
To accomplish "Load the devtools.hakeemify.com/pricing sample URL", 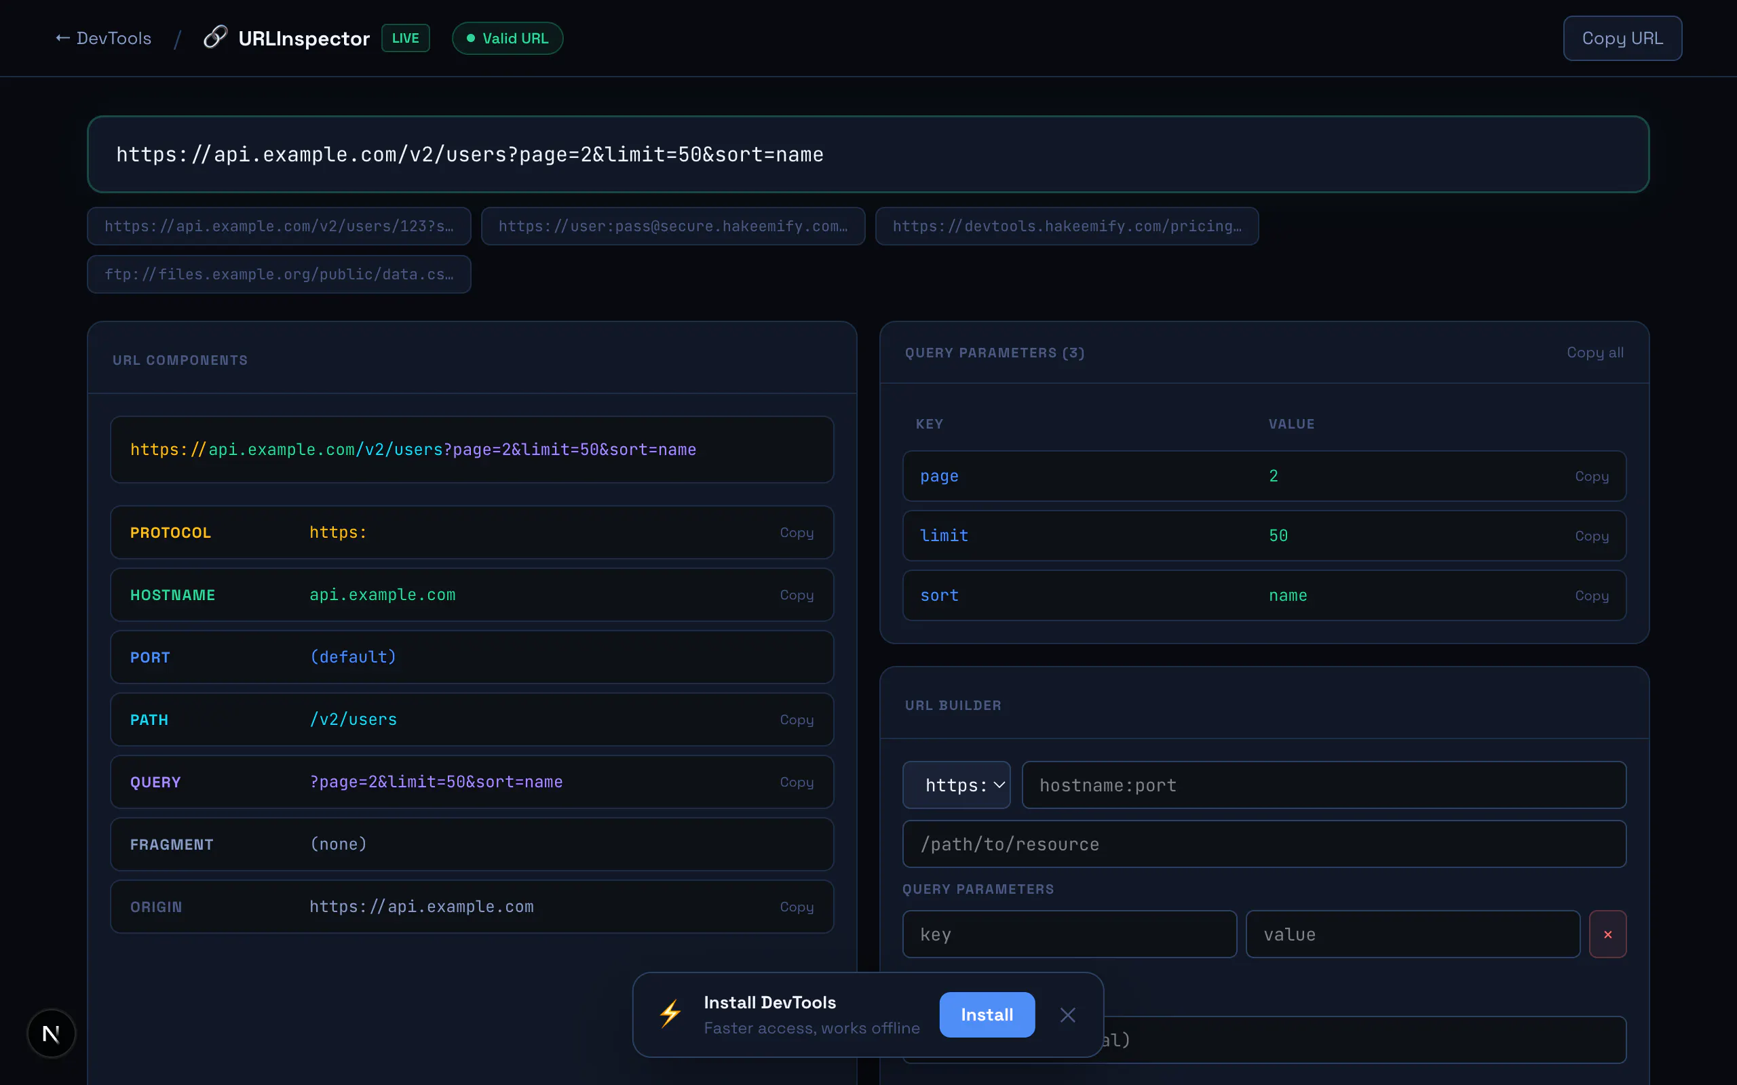I will tap(1067, 226).
